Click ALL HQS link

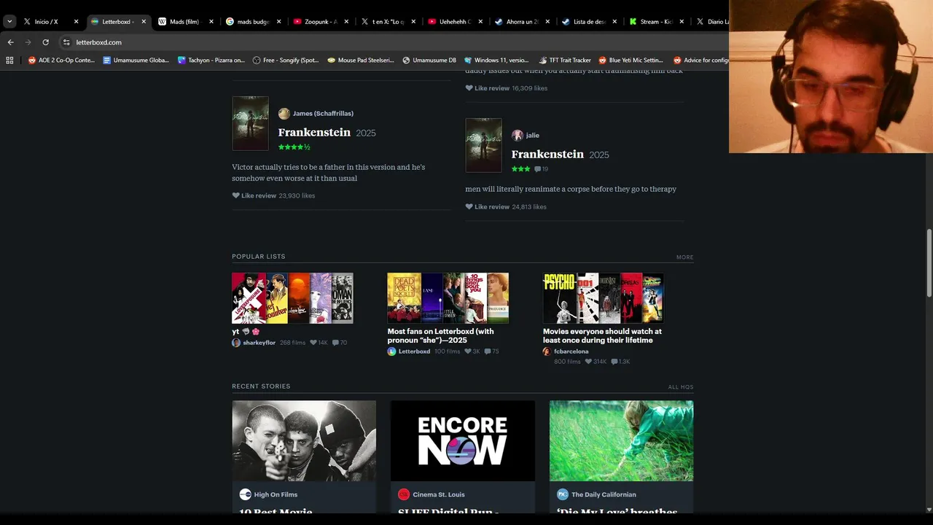click(x=681, y=387)
